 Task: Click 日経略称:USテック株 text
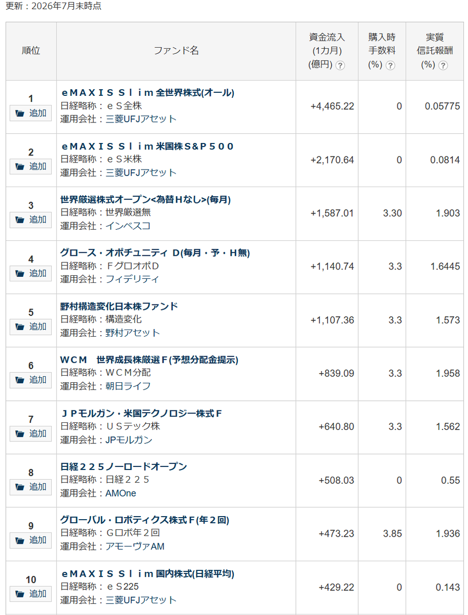pos(110,426)
